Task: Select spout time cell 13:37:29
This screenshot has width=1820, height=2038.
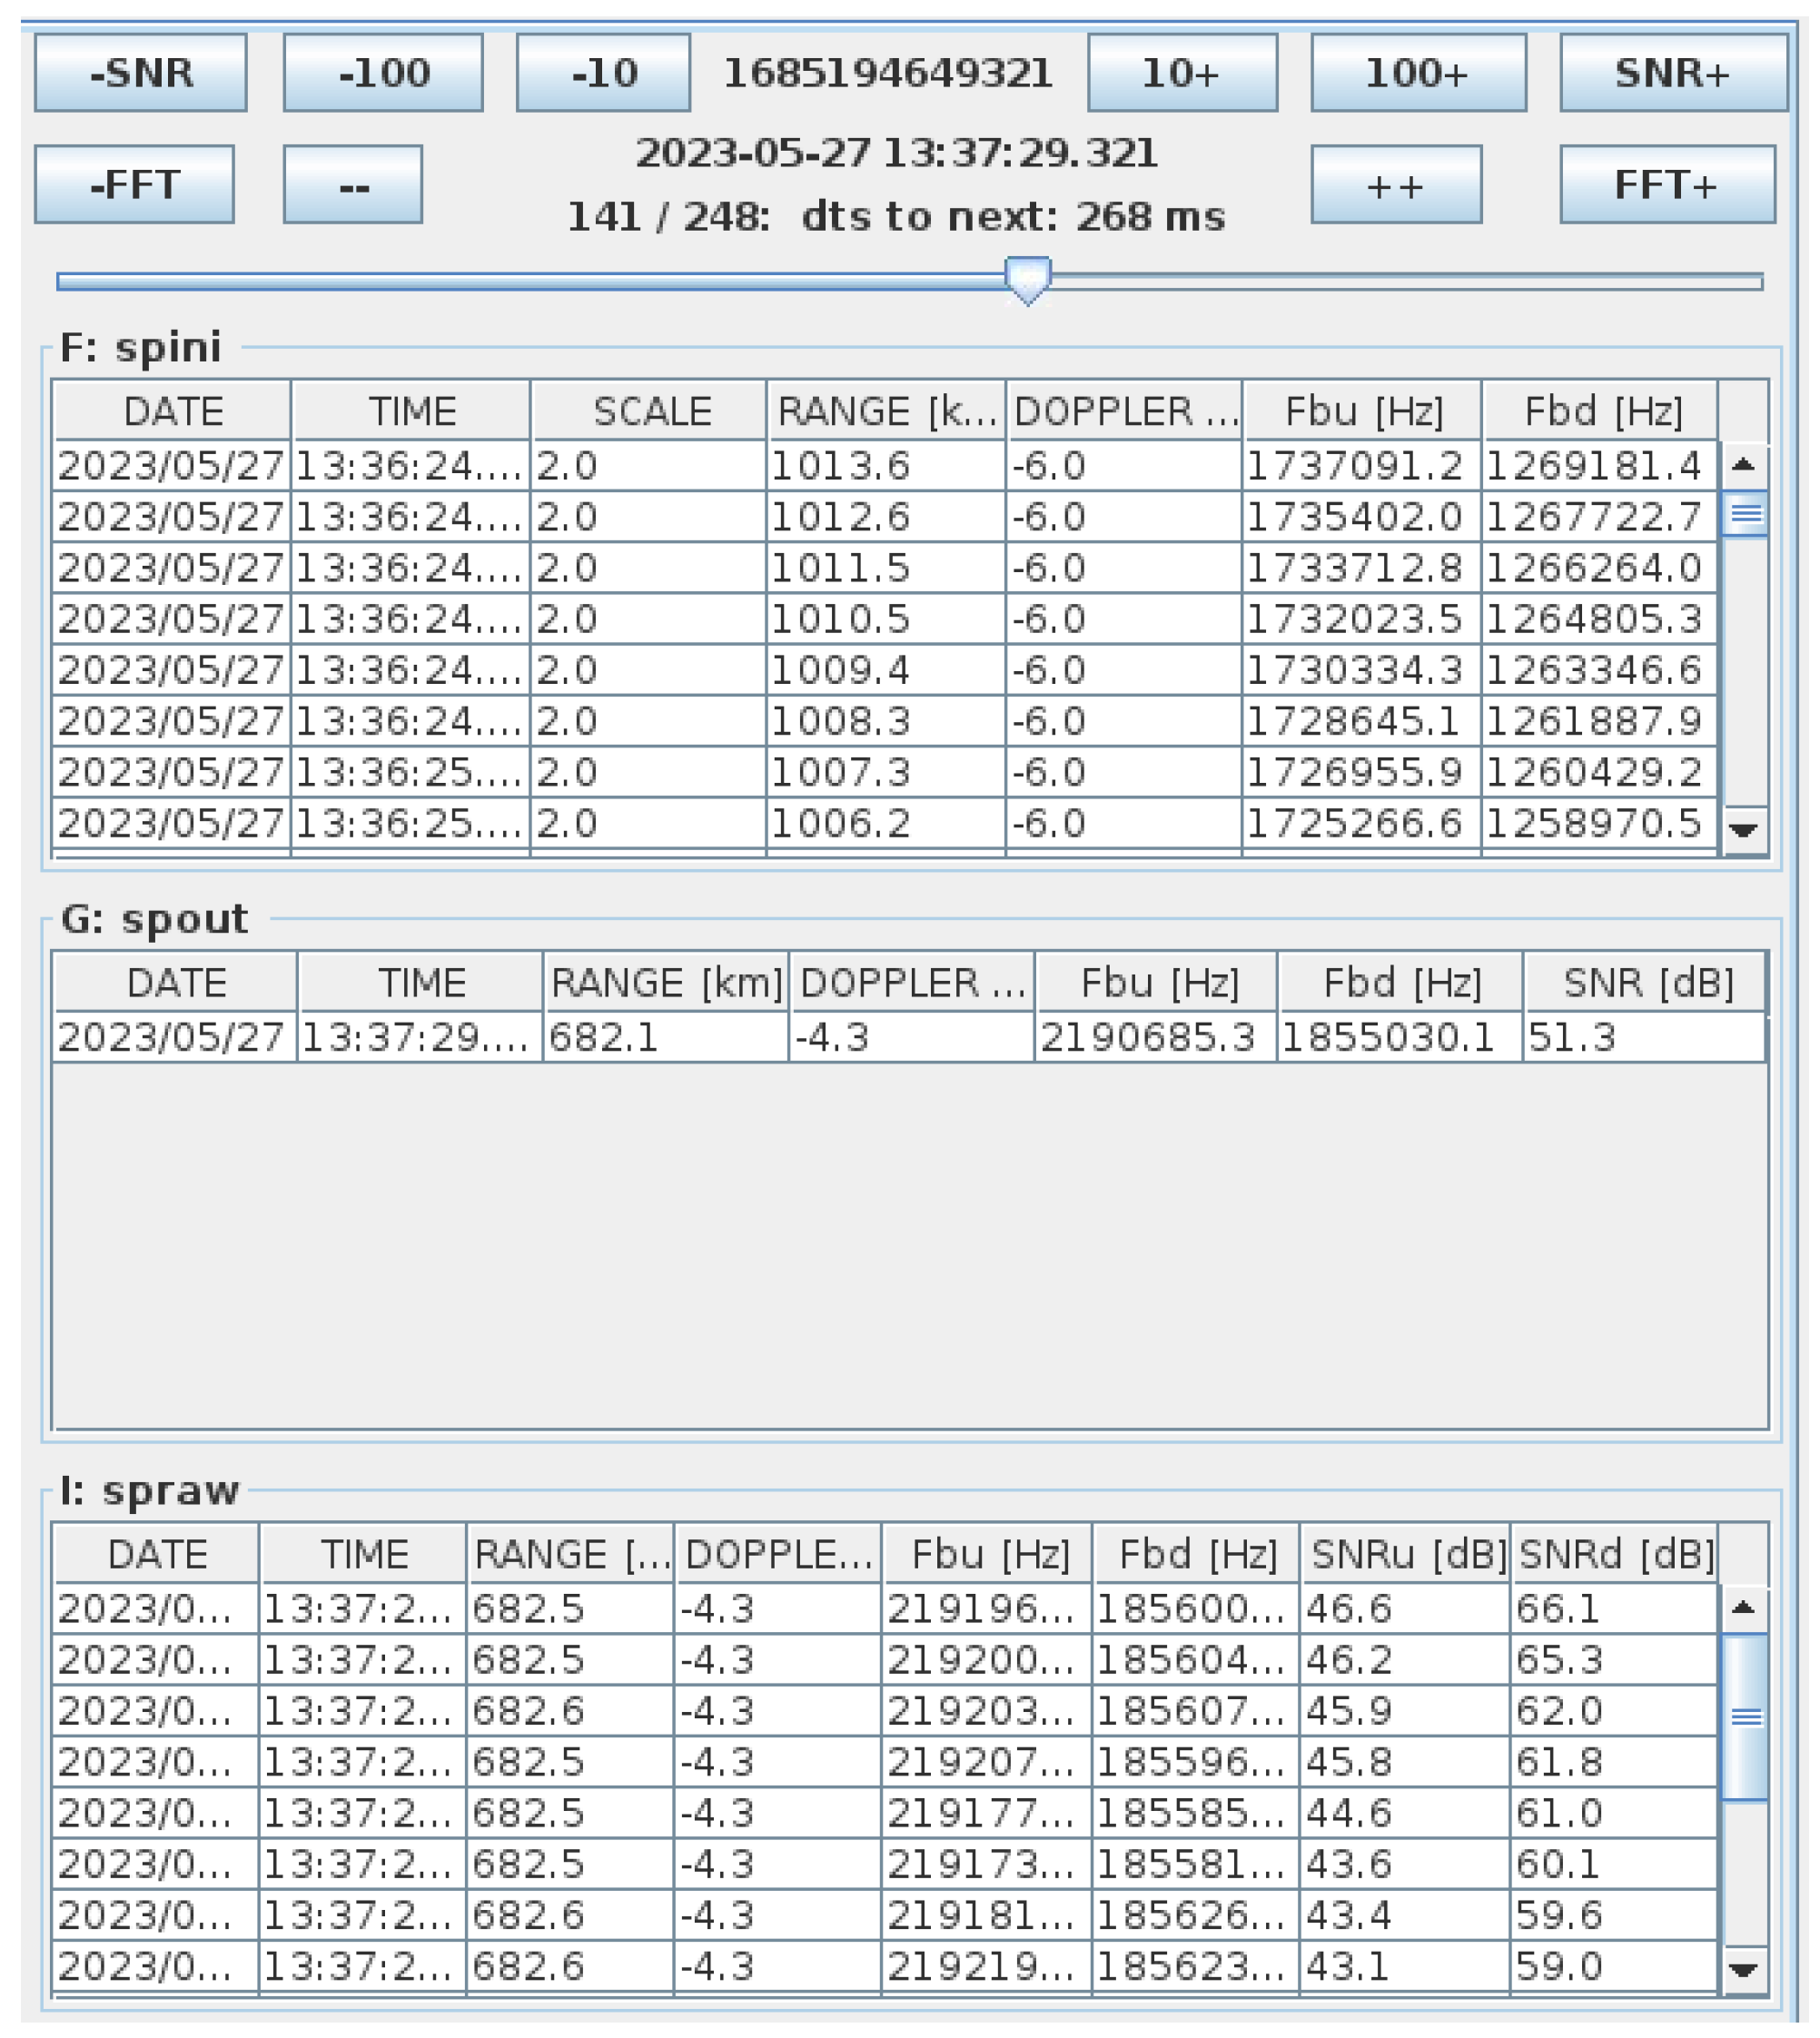Action: 420,1037
